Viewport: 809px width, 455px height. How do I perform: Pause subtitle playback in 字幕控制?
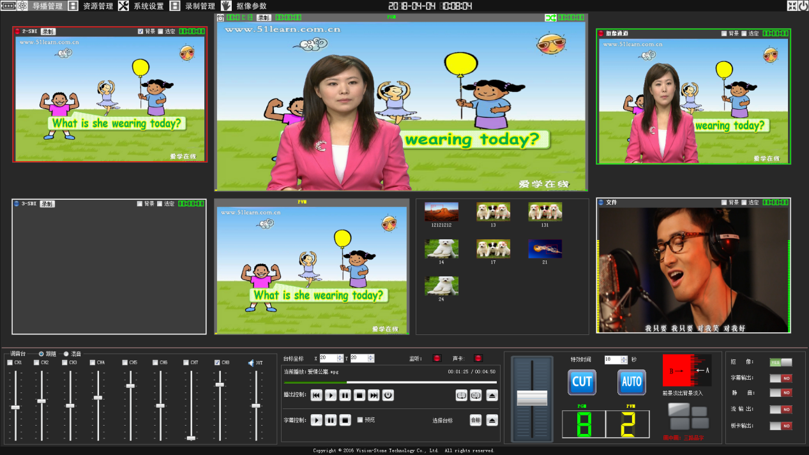point(331,420)
